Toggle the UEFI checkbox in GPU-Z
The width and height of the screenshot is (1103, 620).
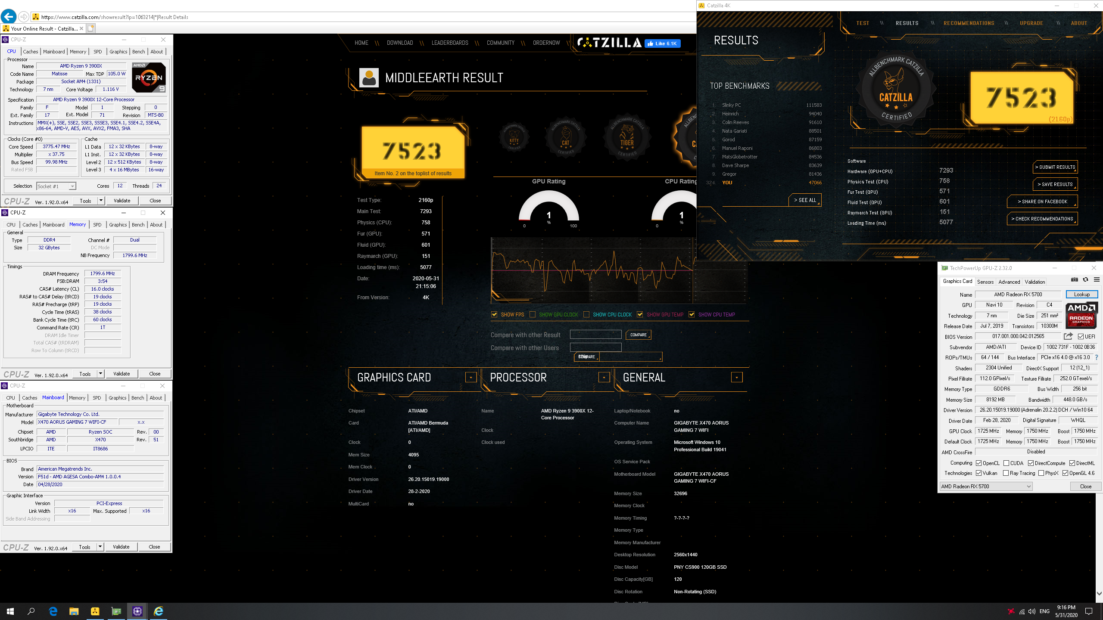[1081, 337]
